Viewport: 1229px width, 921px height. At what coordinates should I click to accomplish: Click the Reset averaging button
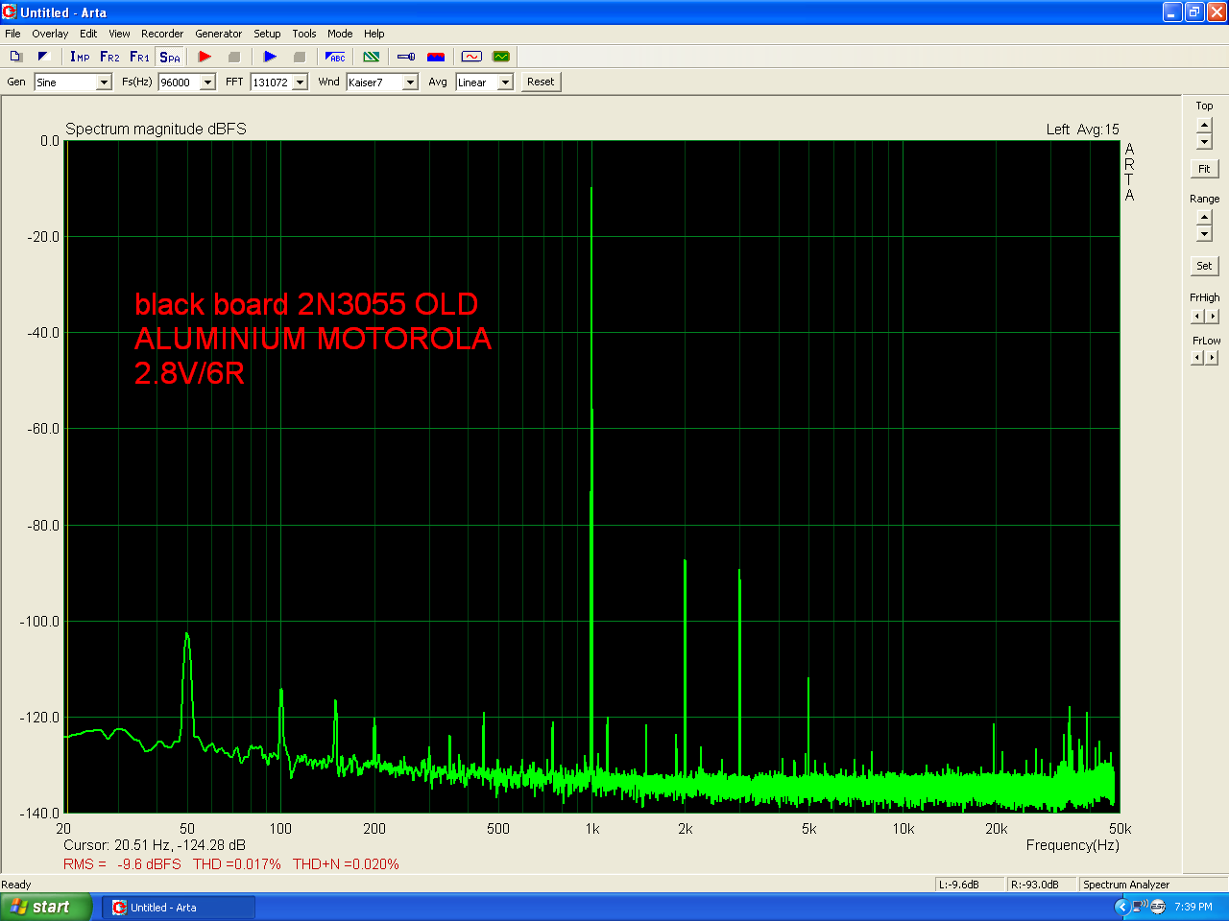click(x=541, y=82)
